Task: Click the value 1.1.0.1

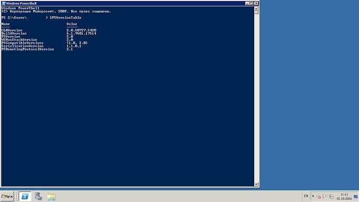Action: coord(74,46)
